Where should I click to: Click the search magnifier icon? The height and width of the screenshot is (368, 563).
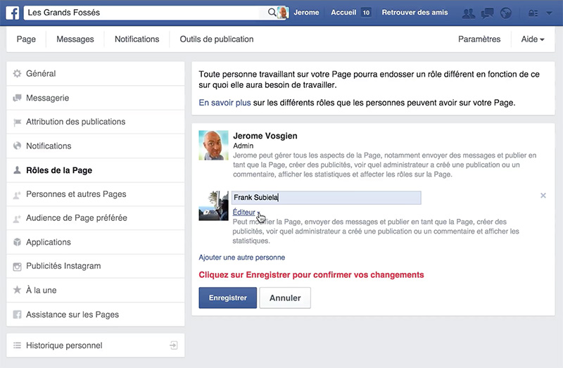click(272, 13)
